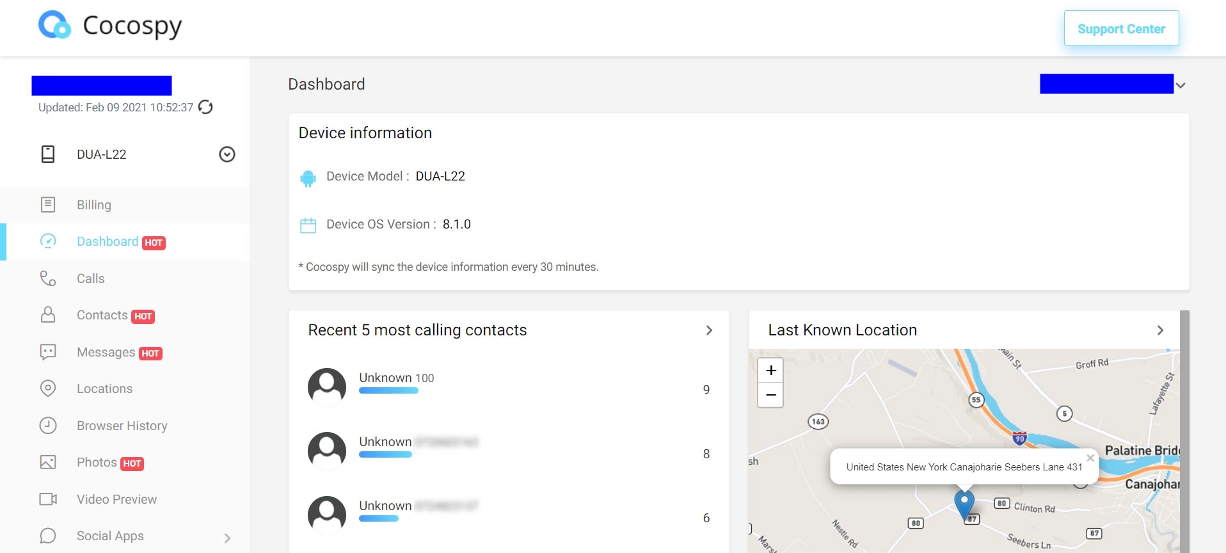Image resolution: width=1226 pixels, height=553 pixels.
Task: Click the Dashboard gauge icon
Action: (48, 241)
